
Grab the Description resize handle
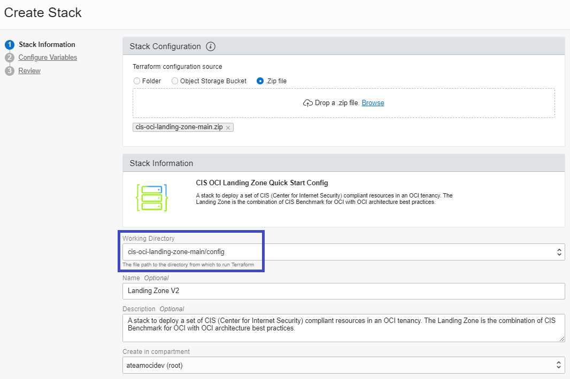click(562, 339)
